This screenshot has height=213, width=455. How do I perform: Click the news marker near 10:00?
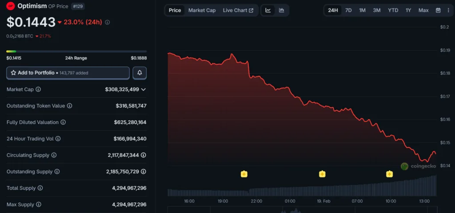[x=389, y=174]
